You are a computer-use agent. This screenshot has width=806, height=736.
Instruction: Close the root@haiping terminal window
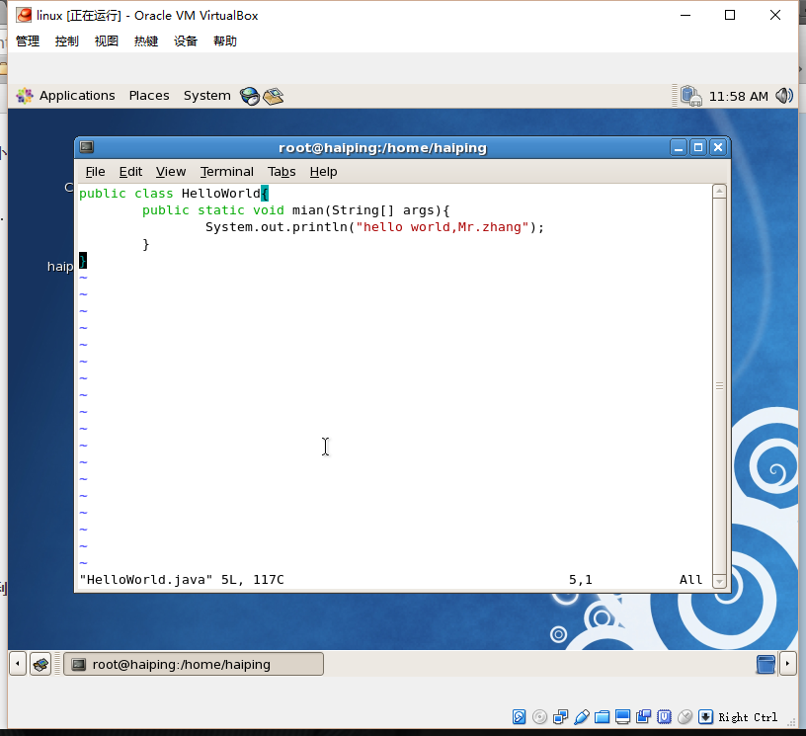718,148
